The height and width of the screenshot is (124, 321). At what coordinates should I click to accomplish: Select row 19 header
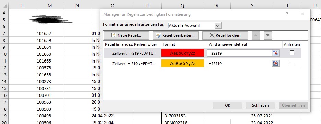click(4, 116)
